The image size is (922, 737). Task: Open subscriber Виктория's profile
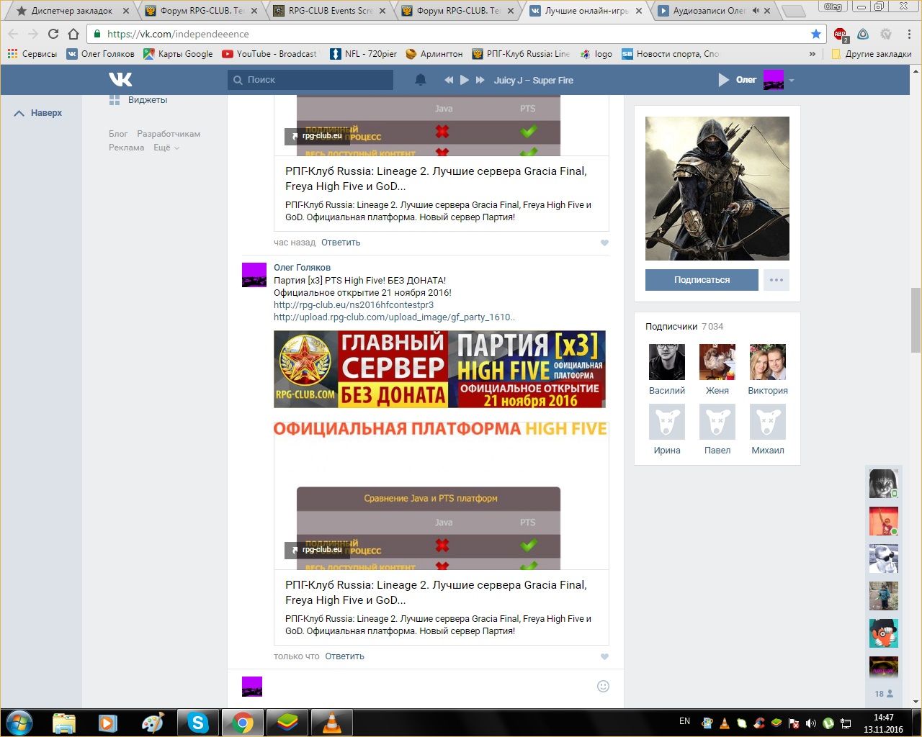click(x=768, y=369)
